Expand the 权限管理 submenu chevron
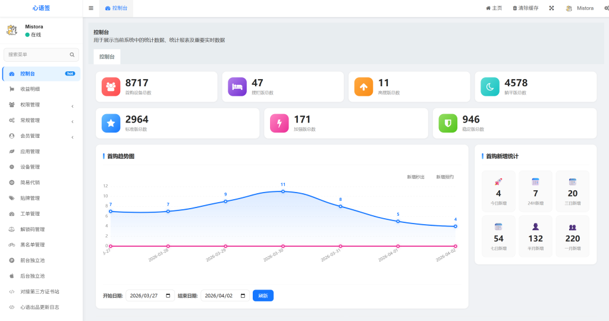 point(73,106)
